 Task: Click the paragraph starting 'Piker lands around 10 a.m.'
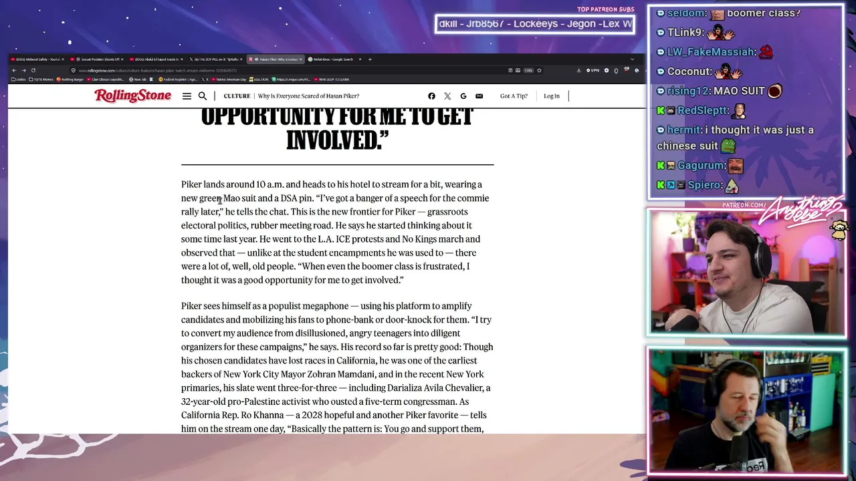pos(336,232)
